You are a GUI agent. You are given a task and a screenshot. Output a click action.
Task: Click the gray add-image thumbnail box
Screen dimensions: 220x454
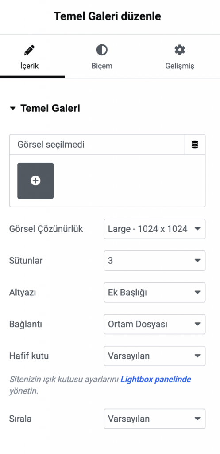point(35,181)
